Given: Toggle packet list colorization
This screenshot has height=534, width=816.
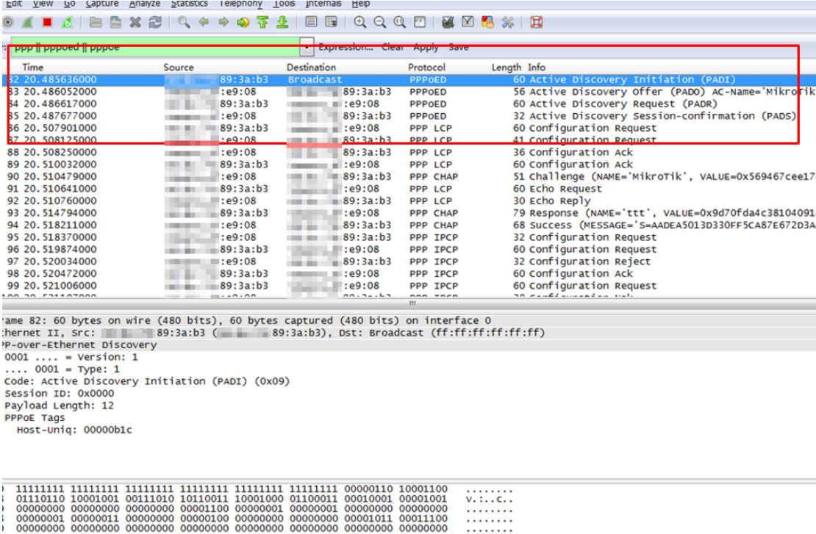Looking at the screenshot, I should [x=311, y=22].
